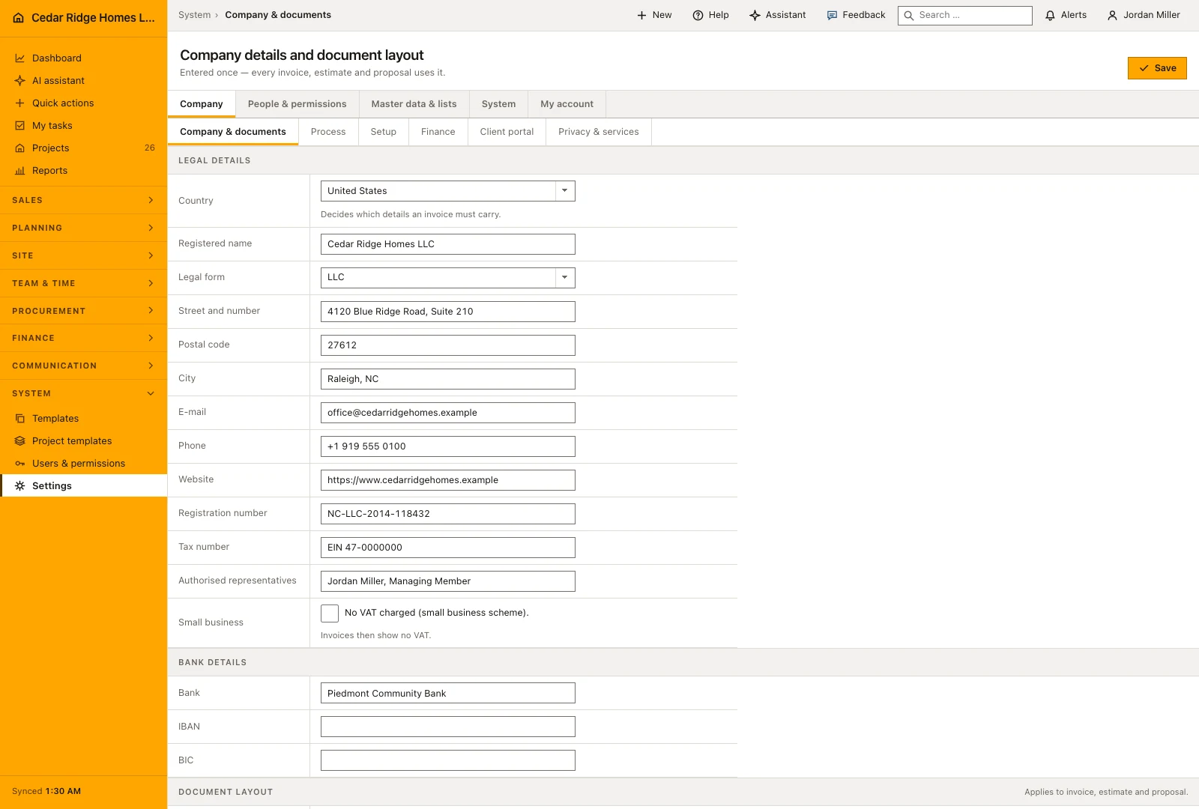1199x809 pixels.
Task: Expand the Procurement section in sidebar
Action: [x=83, y=311]
